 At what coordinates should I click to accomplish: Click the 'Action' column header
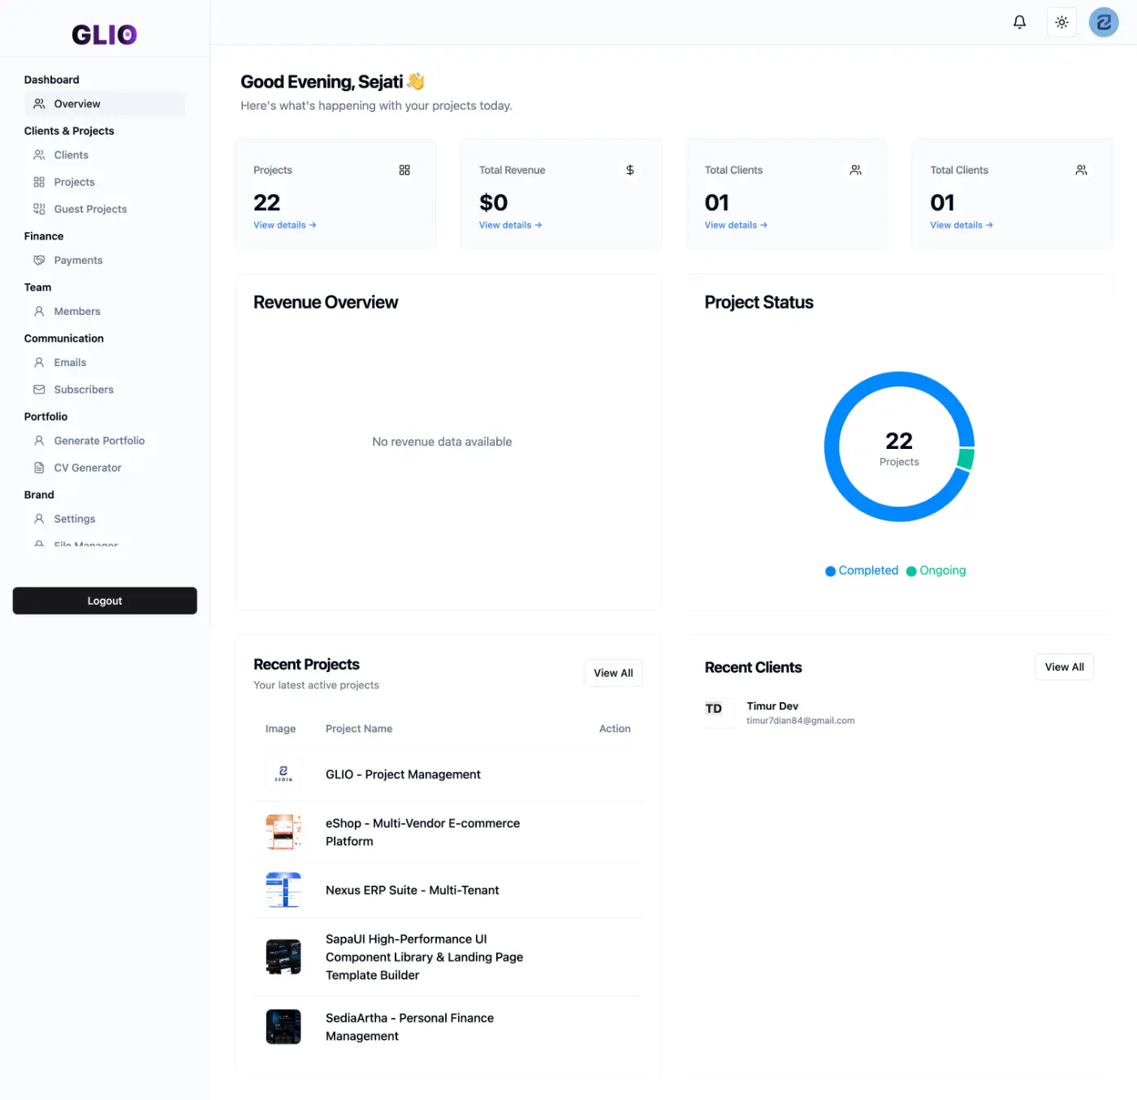point(615,729)
